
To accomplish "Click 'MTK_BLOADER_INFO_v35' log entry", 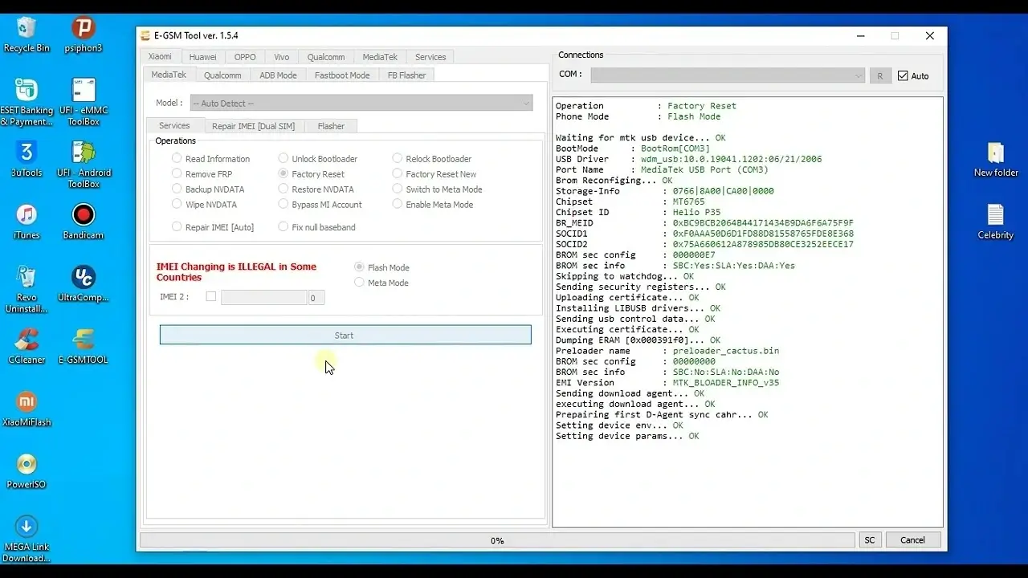I will point(725,383).
